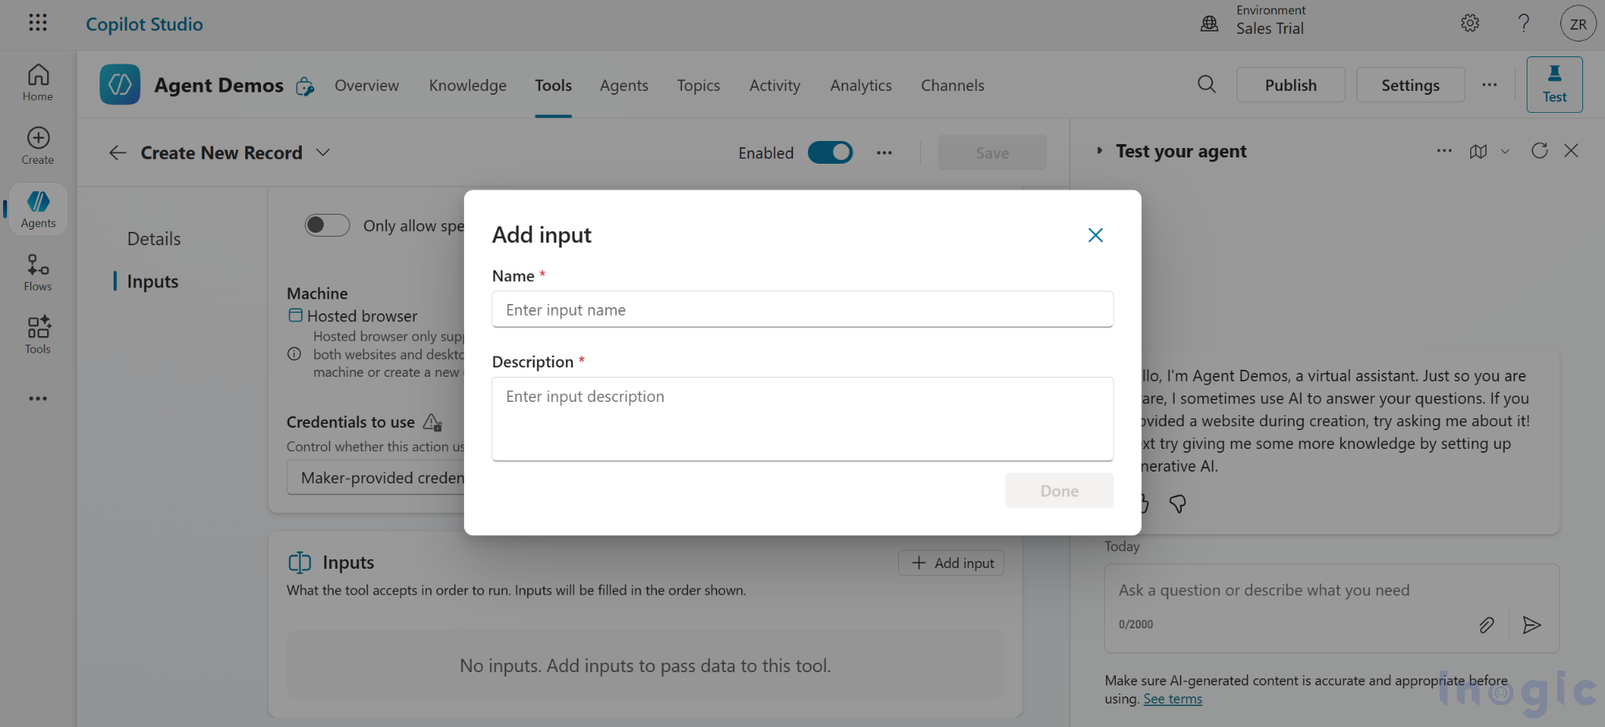Open Create in the left sidebar
Screen dimensions: 1605x727
38,146
